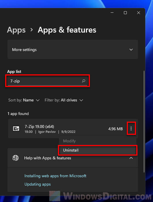This screenshot has height=202, width=153.
Task: Go back to Apps breadcrumb
Action: click(x=16, y=30)
